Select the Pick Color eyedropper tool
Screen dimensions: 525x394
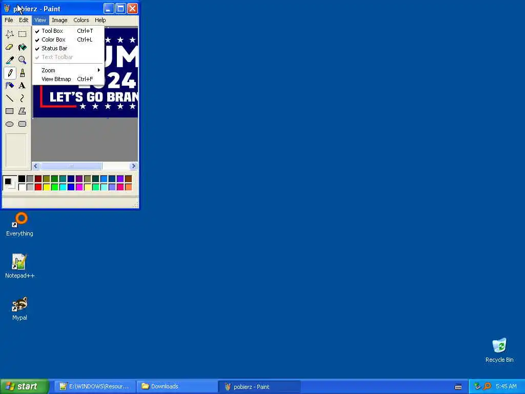click(10, 60)
